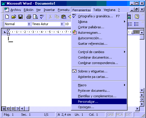Click the Next page double-arrow button
The image size is (146, 118).
tap(142, 104)
